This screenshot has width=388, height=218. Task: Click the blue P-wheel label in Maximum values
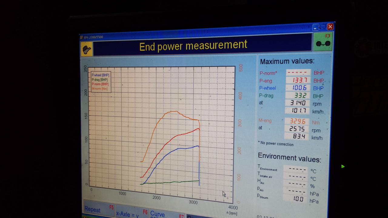coord(267,88)
